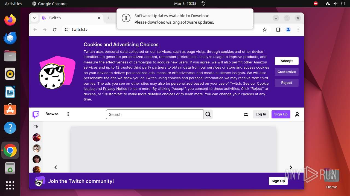Image resolution: width=350 pixels, height=196 pixels.
Task: Open LibreOffice Writer from dock
Action: point(10,92)
